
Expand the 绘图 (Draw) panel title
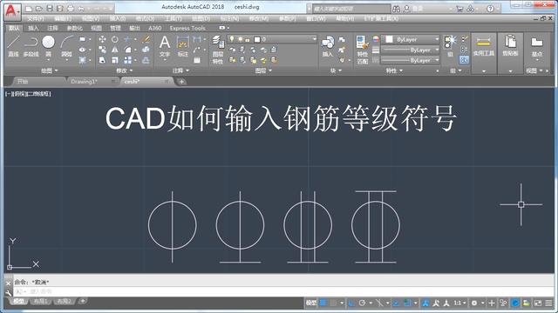click(49, 70)
